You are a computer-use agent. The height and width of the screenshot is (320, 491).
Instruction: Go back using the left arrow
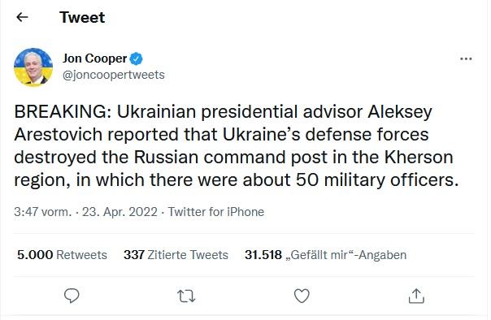(22, 17)
